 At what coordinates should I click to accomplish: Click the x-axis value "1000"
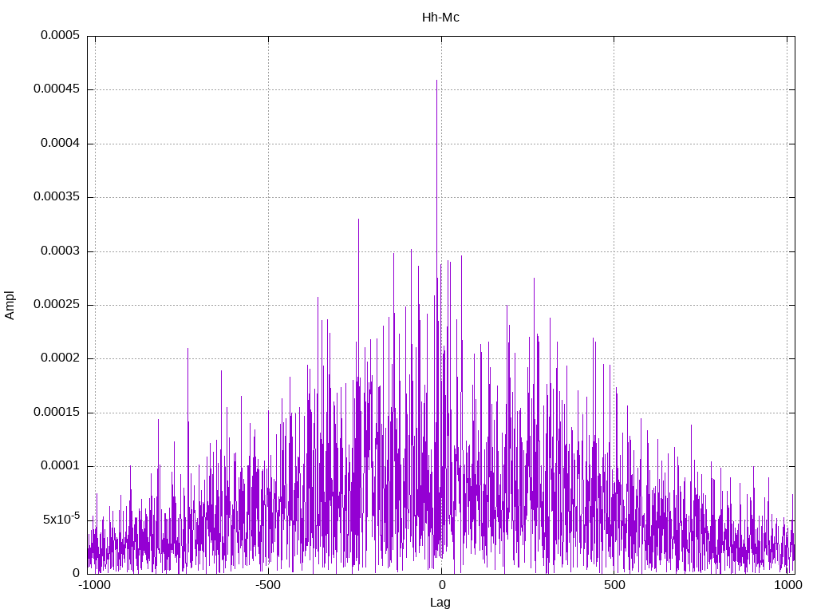(787, 585)
